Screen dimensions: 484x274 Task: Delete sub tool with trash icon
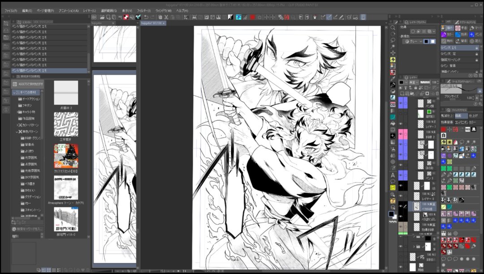pyautogui.click(x=480, y=75)
